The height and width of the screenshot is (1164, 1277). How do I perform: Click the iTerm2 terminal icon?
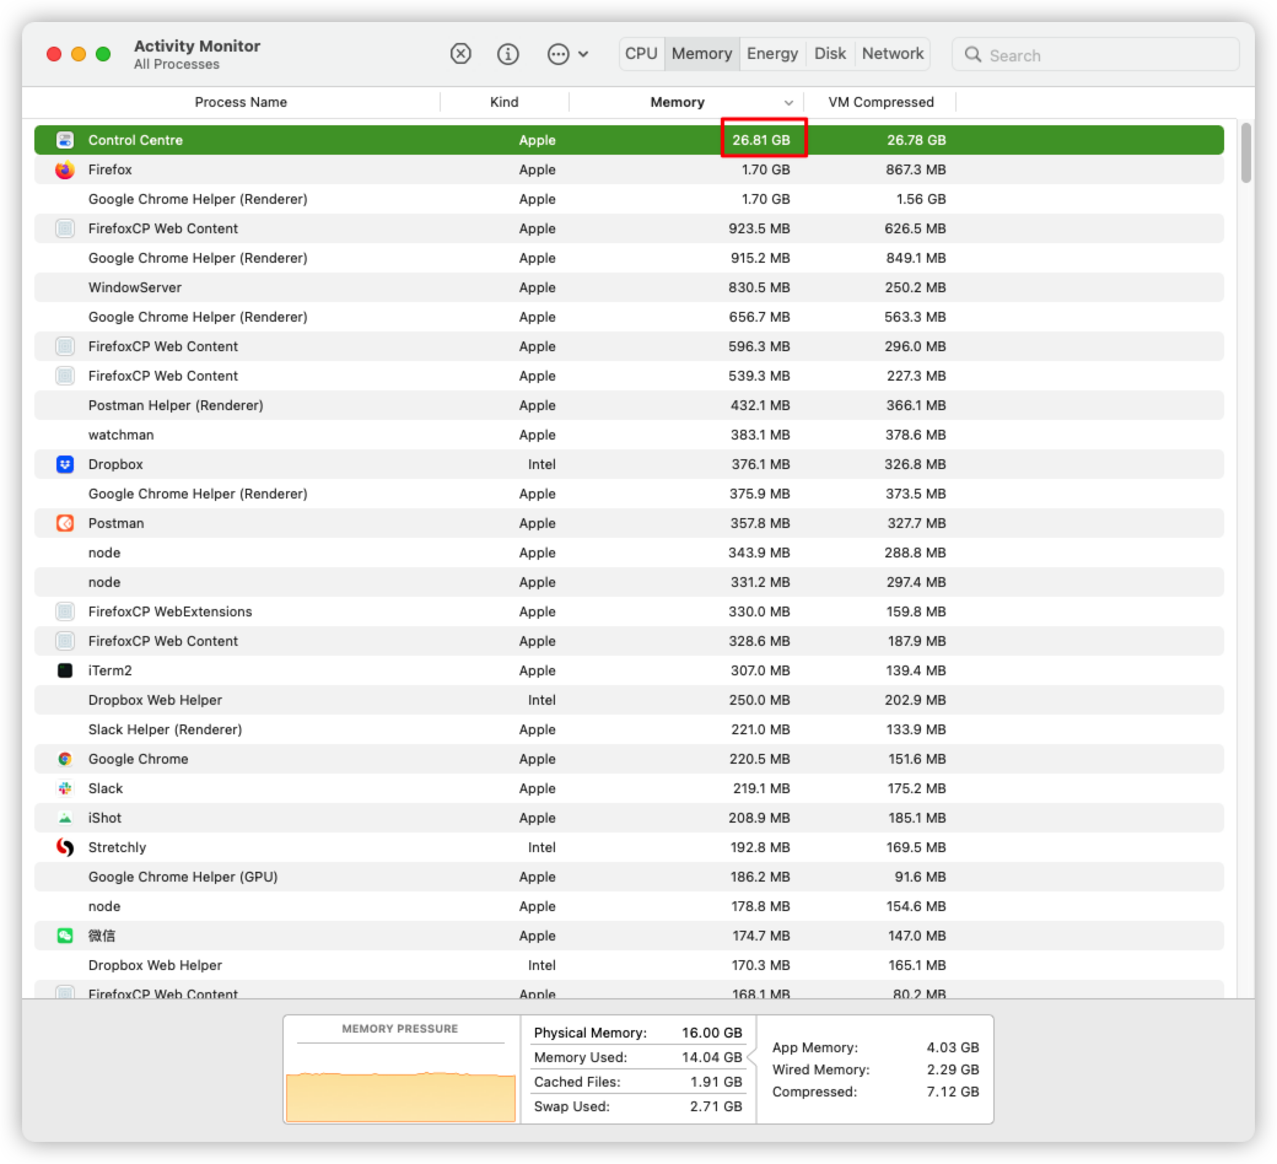[x=64, y=670]
